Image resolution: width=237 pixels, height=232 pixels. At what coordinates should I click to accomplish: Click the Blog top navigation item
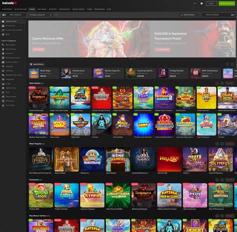click(x=109, y=9)
